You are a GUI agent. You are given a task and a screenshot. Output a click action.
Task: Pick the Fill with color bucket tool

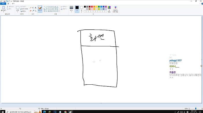(x=33, y=8)
